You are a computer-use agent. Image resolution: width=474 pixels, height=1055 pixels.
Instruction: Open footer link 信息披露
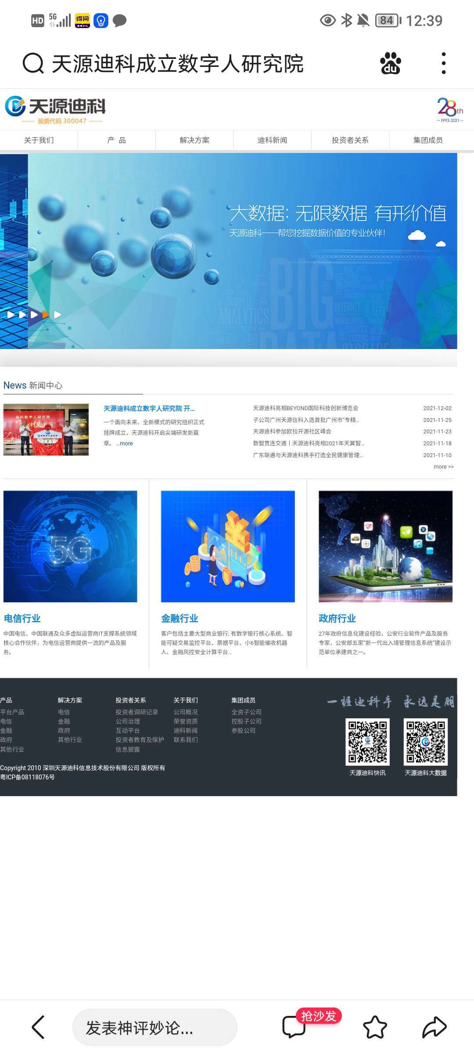tap(128, 749)
